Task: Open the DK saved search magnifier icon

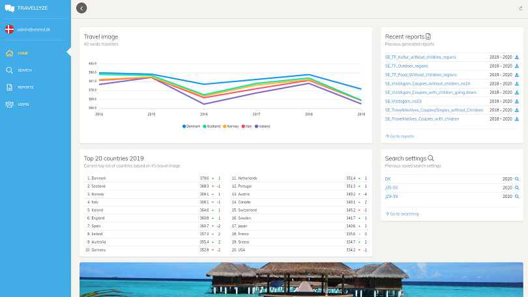Action: [x=517, y=179]
